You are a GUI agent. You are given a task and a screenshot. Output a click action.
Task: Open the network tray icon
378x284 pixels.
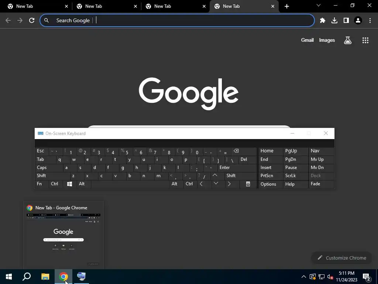(x=322, y=277)
